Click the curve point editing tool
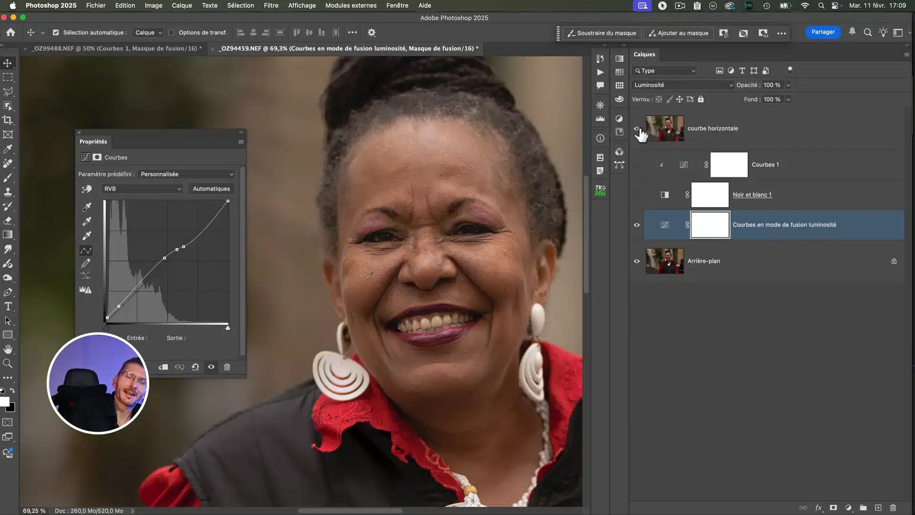The height and width of the screenshot is (515, 915). [86, 250]
